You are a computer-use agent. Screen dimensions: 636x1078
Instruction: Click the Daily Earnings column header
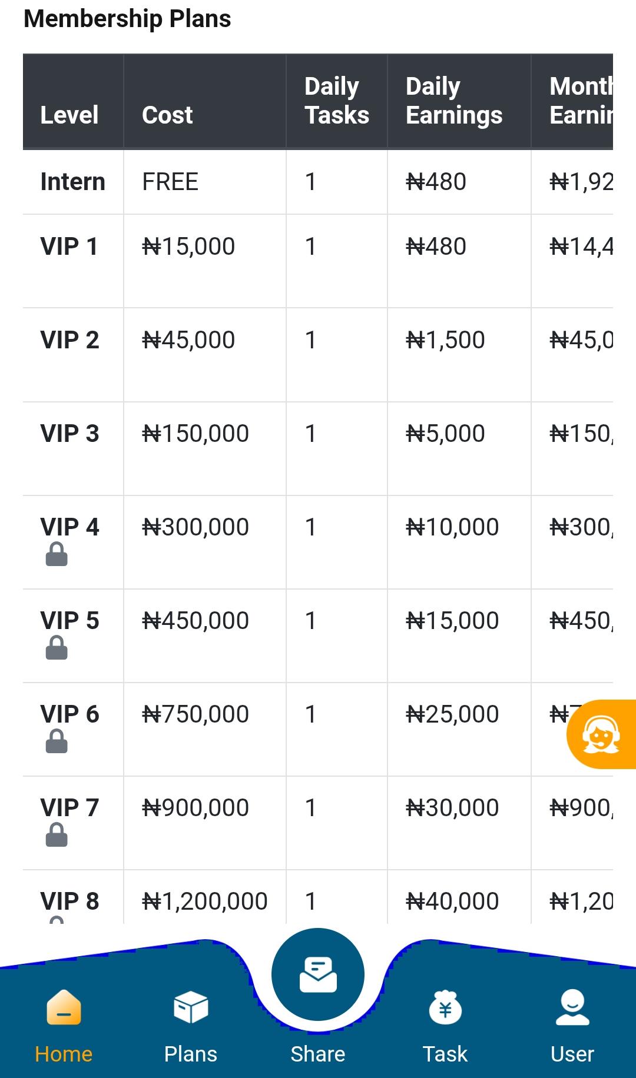[x=454, y=101]
